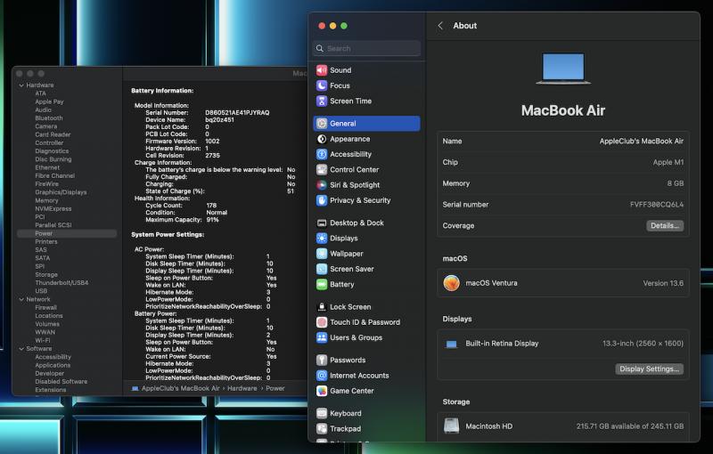Click the 8 GB memory value

(x=676, y=183)
